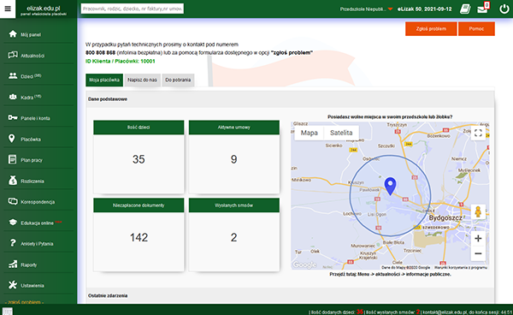Click the elizak.edu.pl logo header

[44, 9]
